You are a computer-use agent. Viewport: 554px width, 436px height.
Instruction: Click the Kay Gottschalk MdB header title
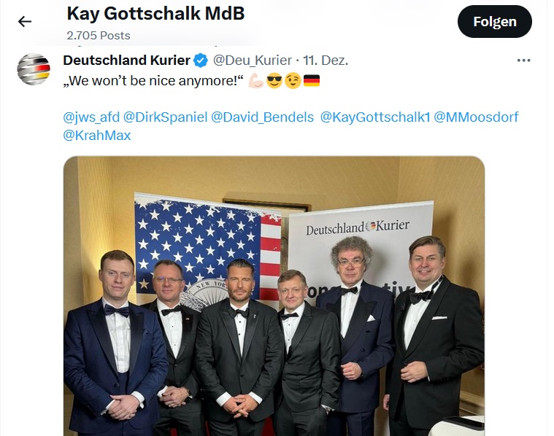click(x=155, y=14)
